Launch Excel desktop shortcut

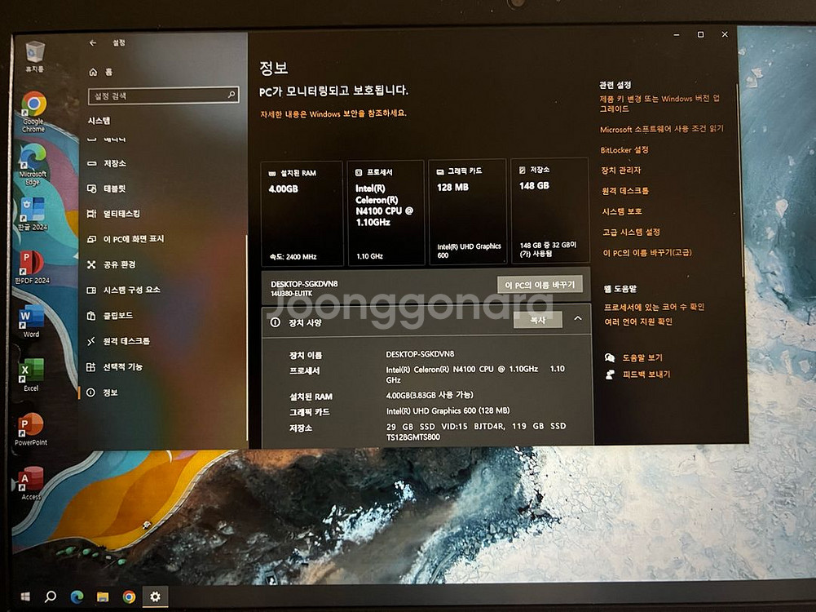pos(31,371)
